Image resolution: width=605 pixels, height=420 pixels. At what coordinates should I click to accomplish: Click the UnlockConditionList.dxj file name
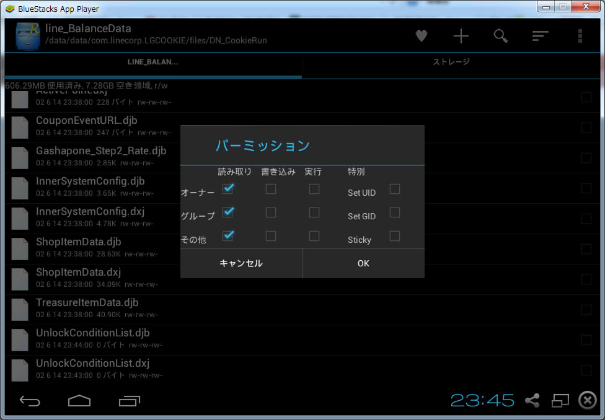pos(92,364)
